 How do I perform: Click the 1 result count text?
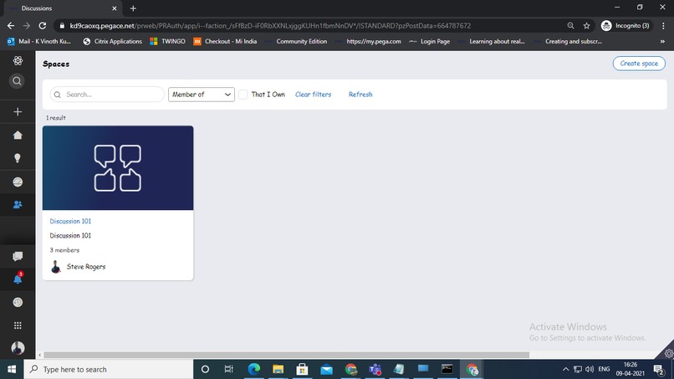pyautogui.click(x=56, y=118)
